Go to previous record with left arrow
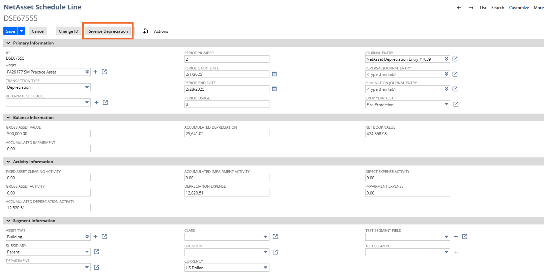Screen dimensions: 547x274 [459, 8]
